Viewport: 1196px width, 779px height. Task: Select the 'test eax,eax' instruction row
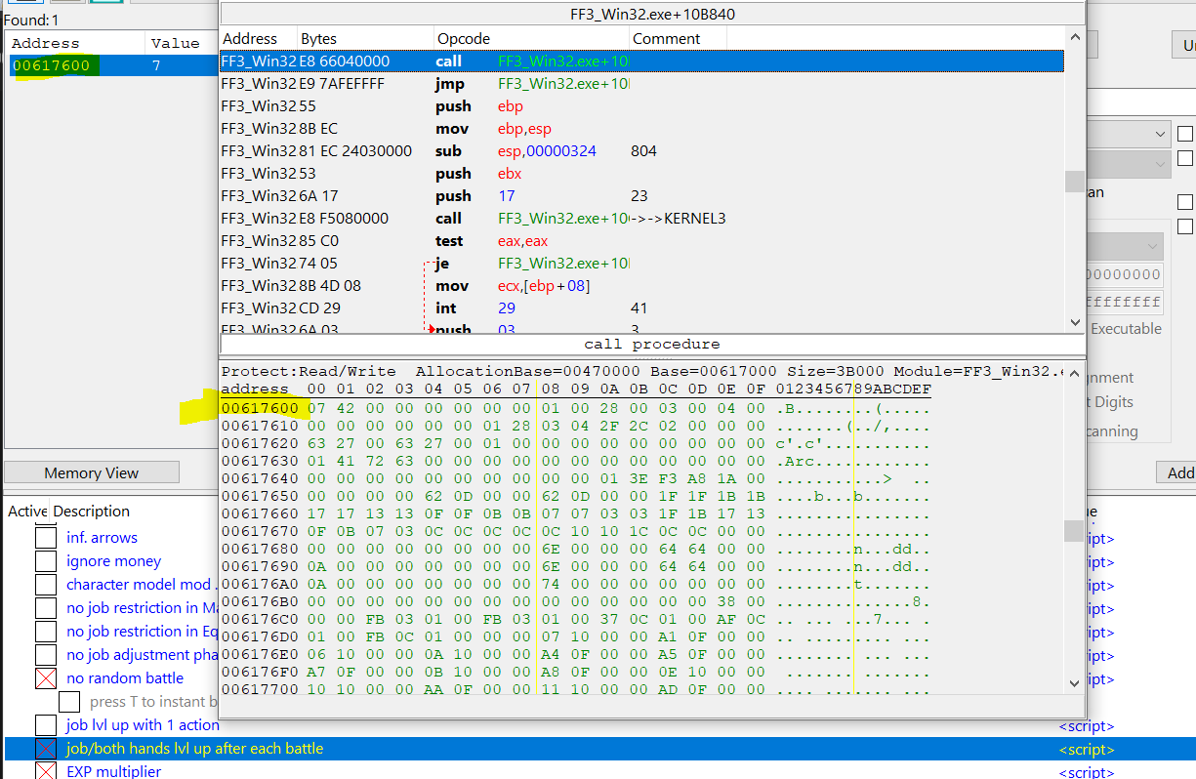click(641, 241)
